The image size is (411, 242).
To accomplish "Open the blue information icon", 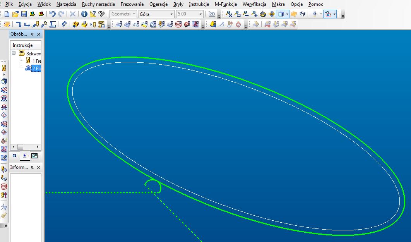I will [84, 14].
